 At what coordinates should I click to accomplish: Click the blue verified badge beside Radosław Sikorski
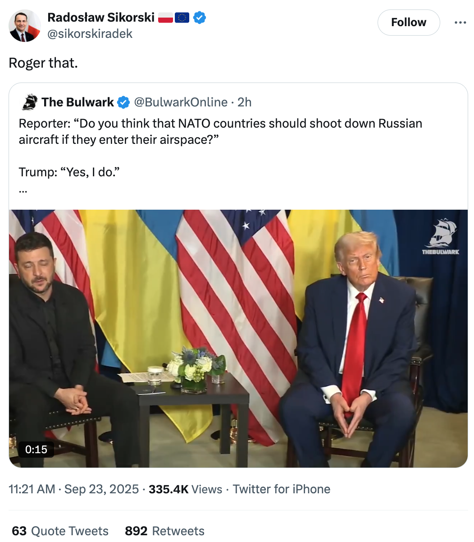point(200,18)
